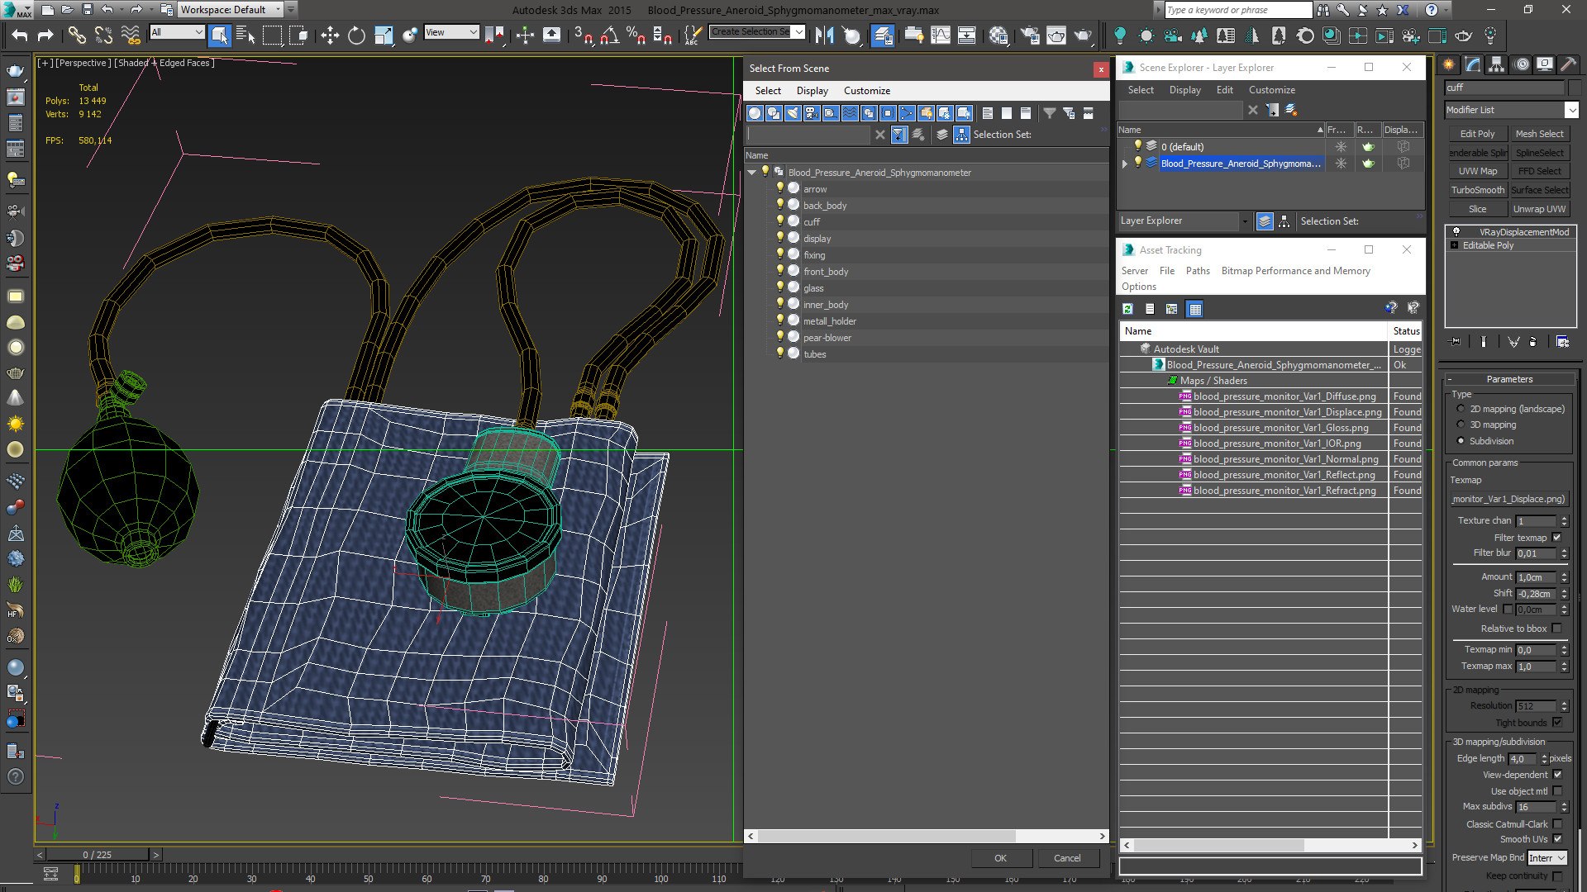Open the Modifier List dropdown
This screenshot has height=892, width=1587.
(1570, 110)
